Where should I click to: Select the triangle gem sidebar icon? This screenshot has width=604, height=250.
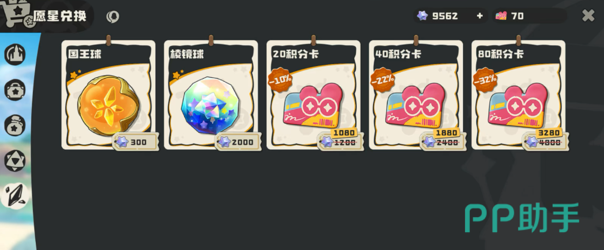15,161
